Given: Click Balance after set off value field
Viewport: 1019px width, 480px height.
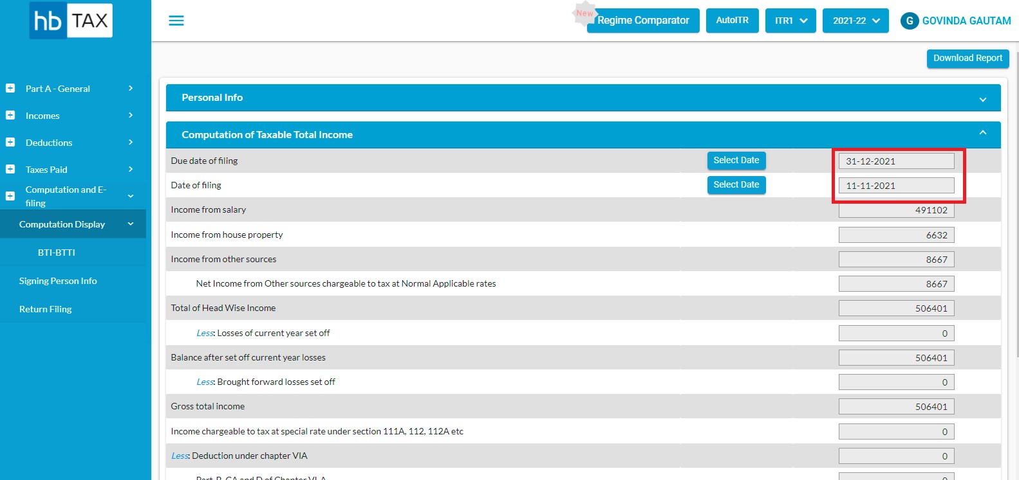Looking at the screenshot, I should click(897, 358).
